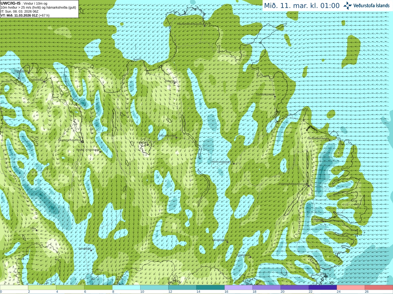Click the '16' value on the legend scale

226,292
